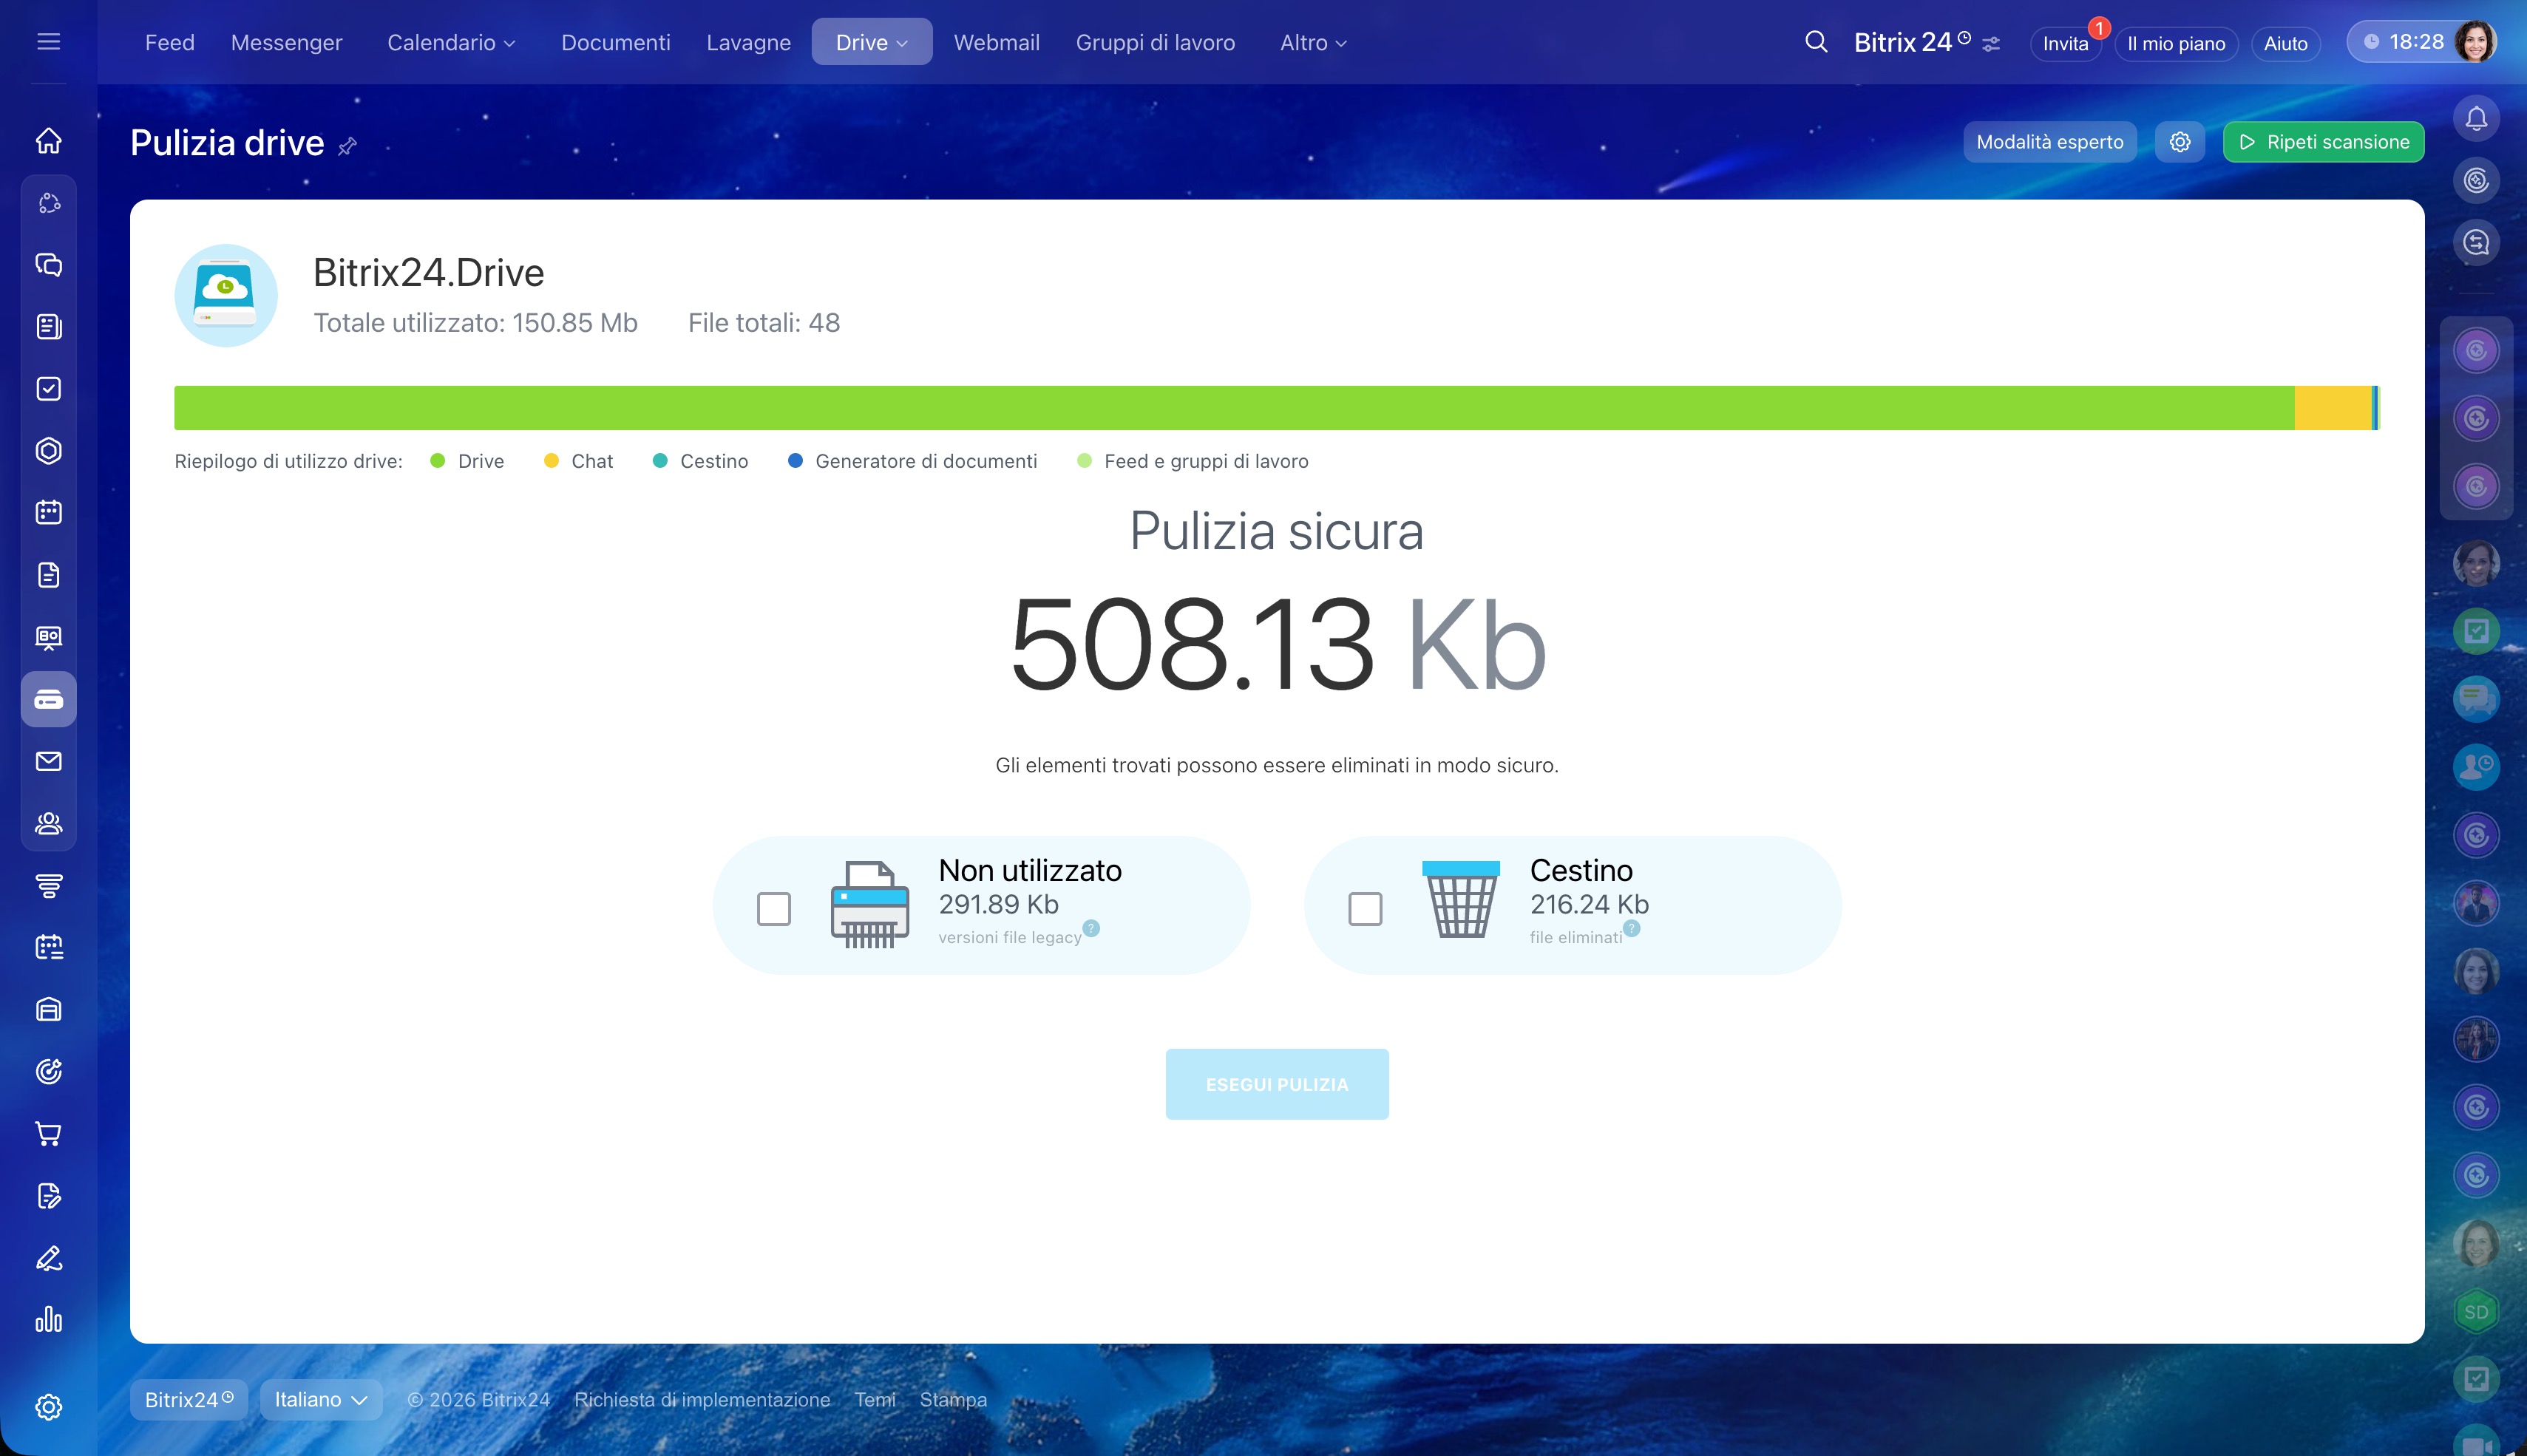The width and height of the screenshot is (2527, 1456).
Task: Click the Modalità esperto button
Action: tap(2049, 142)
